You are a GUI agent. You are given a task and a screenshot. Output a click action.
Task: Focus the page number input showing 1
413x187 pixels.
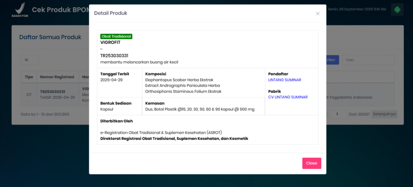[339, 114]
